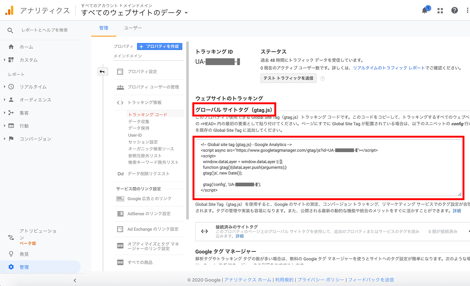470x286 pixels.
Task: Click the Google Analytics logo icon
Action: tap(9, 10)
